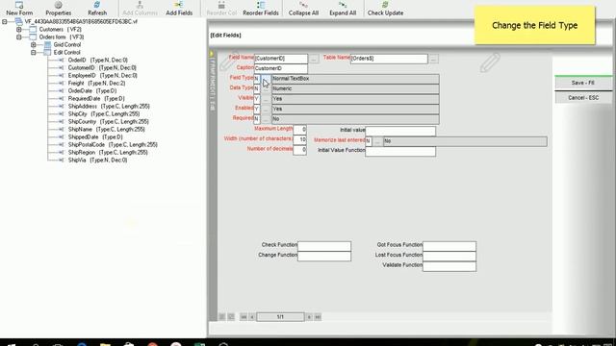Select the ShipVia field in tree
This screenshot has width=616, height=346.
point(97,161)
